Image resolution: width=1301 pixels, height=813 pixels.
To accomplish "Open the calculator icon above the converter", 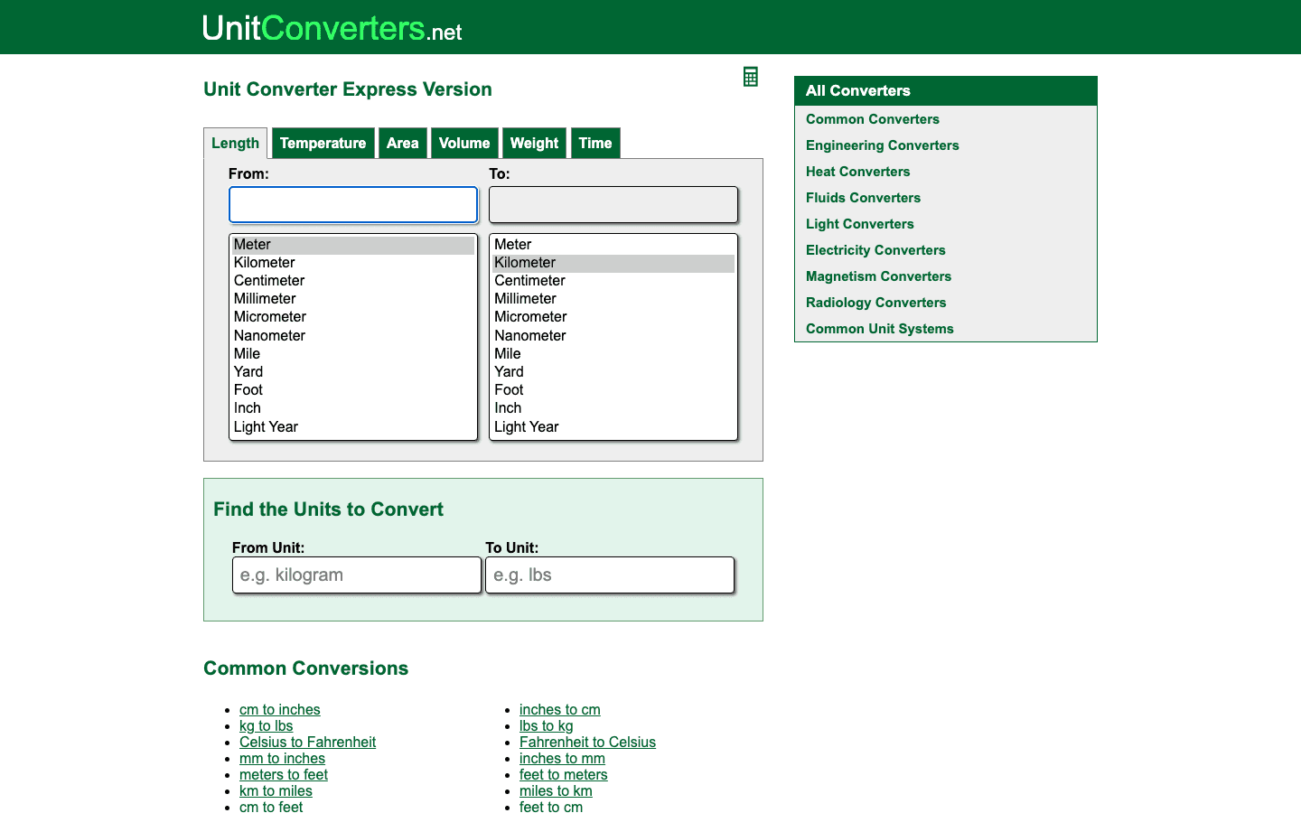I will [x=750, y=76].
